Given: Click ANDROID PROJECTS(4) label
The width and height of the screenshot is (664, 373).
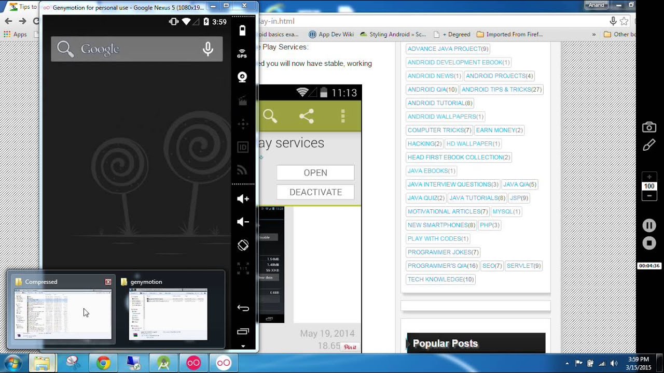Looking at the screenshot, I should [x=500, y=76].
